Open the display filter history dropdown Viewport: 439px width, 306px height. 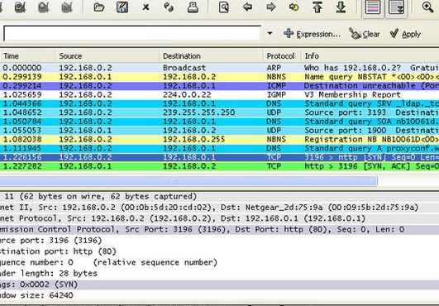pyautogui.click(x=270, y=33)
